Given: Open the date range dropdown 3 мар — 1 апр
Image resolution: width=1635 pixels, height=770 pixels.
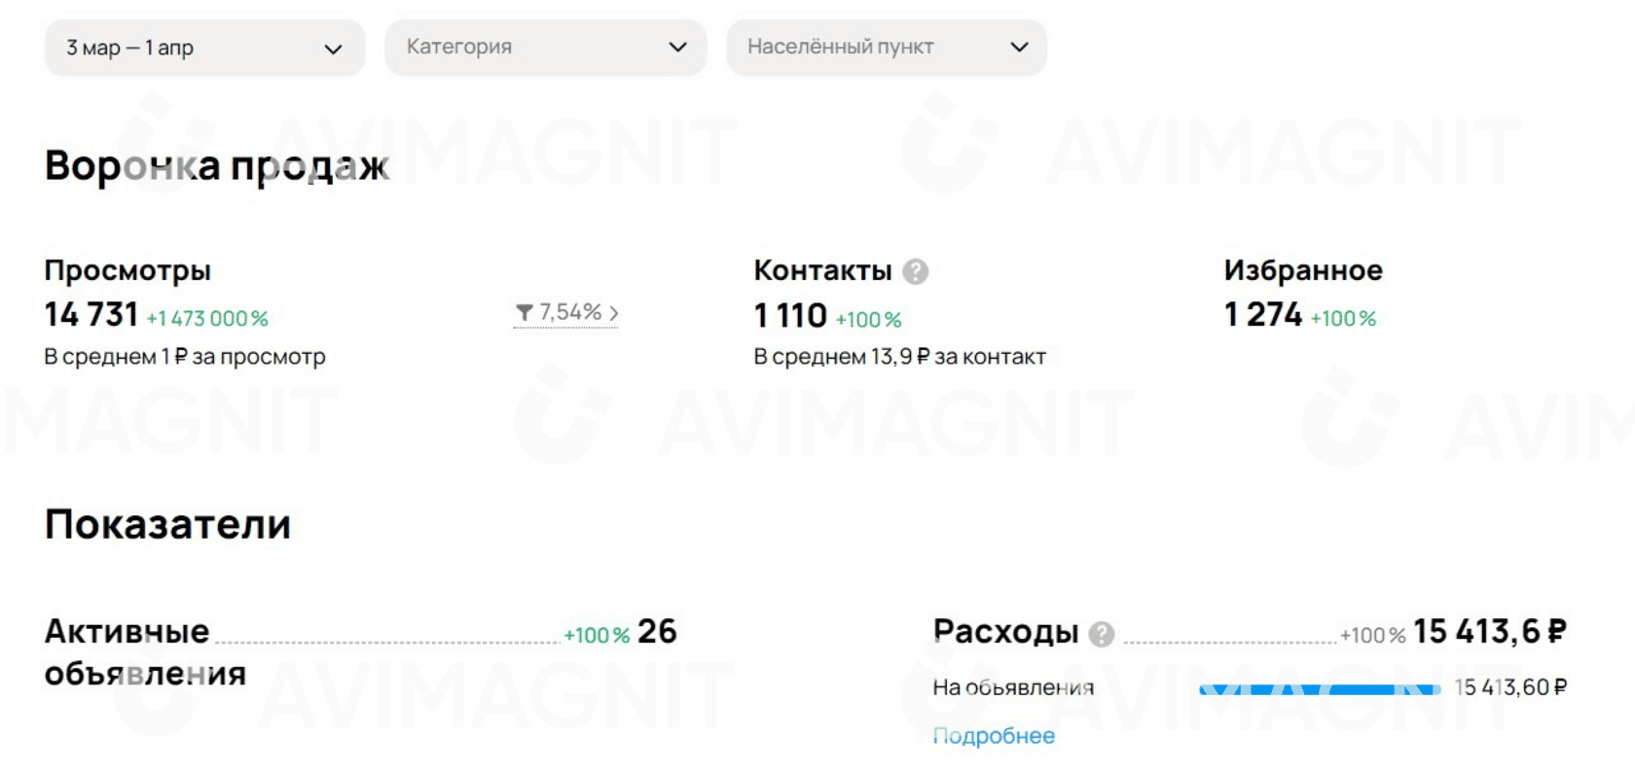Looking at the screenshot, I should [204, 47].
